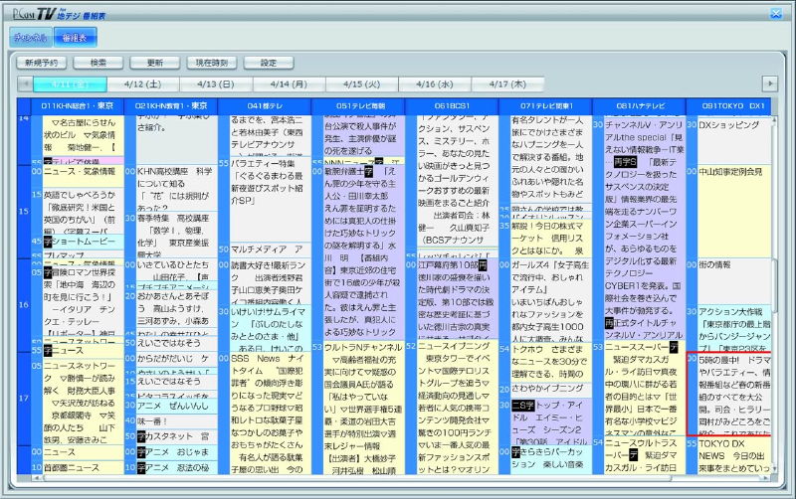Open the 設定 settings button
796x499 pixels.
click(x=269, y=62)
